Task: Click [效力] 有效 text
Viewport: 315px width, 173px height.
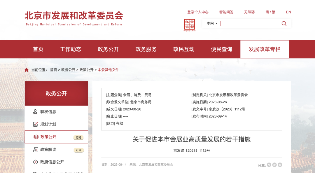Action: [x=114, y=123]
